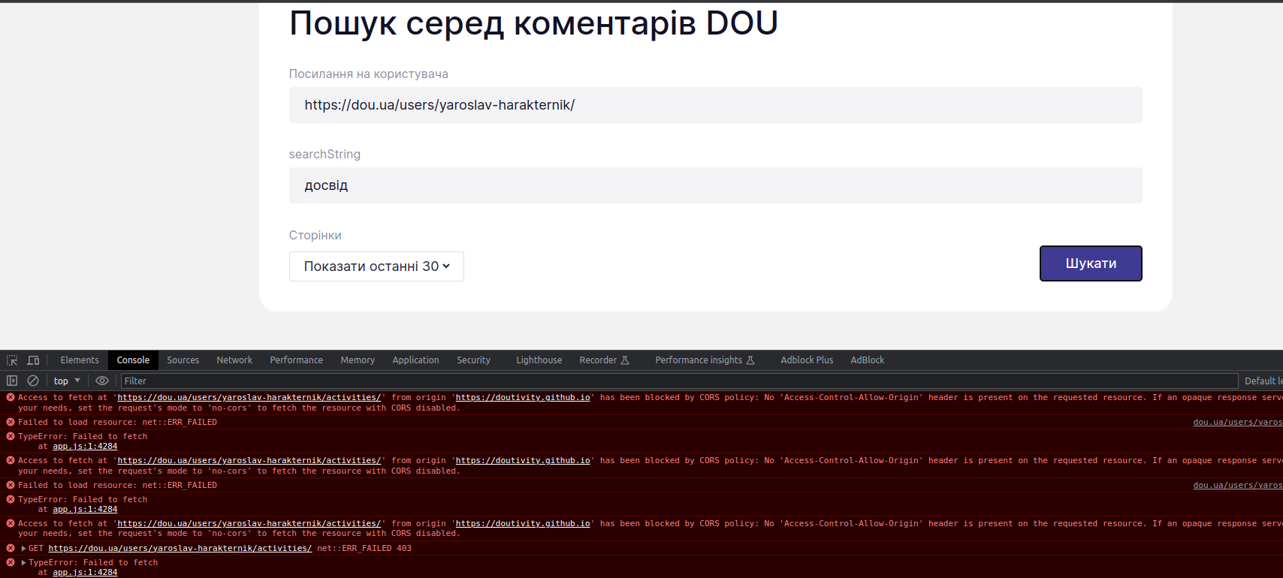Click the net::ERR_FAILED 403 status text
1283x578 pixels.
(x=364, y=549)
